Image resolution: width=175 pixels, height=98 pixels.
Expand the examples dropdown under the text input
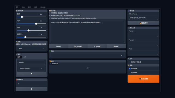coord(87,55)
